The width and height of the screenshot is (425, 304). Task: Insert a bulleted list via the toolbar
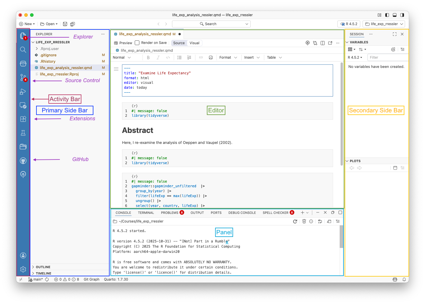180,57
